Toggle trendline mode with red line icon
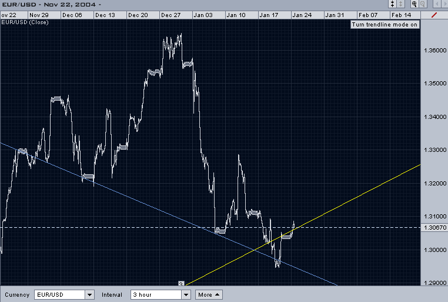 point(434,15)
